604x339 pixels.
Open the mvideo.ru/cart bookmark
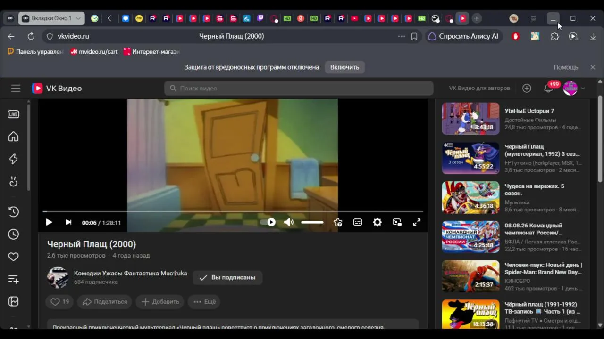pos(94,52)
